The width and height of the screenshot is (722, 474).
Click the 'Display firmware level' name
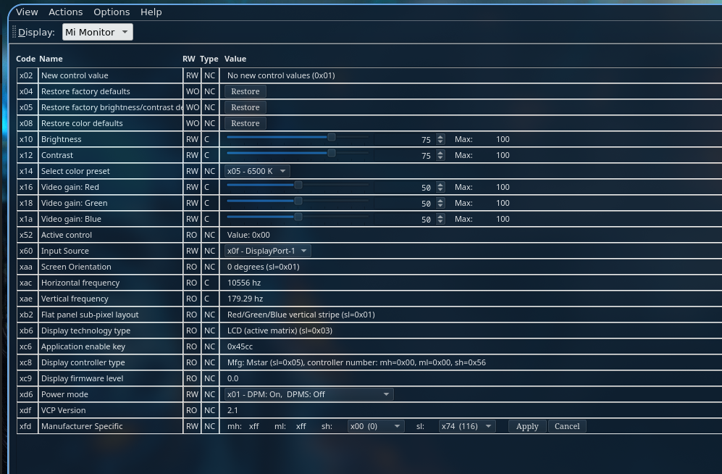tap(82, 378)
